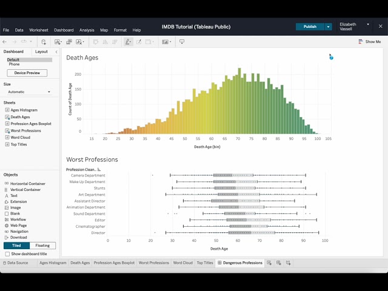Open the Help menu
This screenshot has width=388, height=291.
pyautogui.click(x=136, y=30)
